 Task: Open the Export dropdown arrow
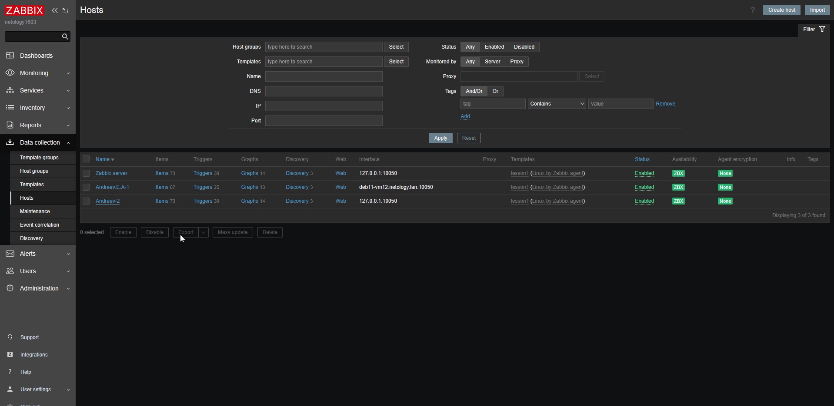(x=203, y=232)
